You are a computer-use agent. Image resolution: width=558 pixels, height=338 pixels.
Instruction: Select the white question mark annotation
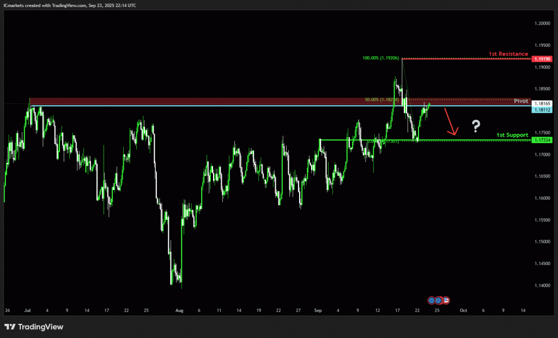(476, 127)
